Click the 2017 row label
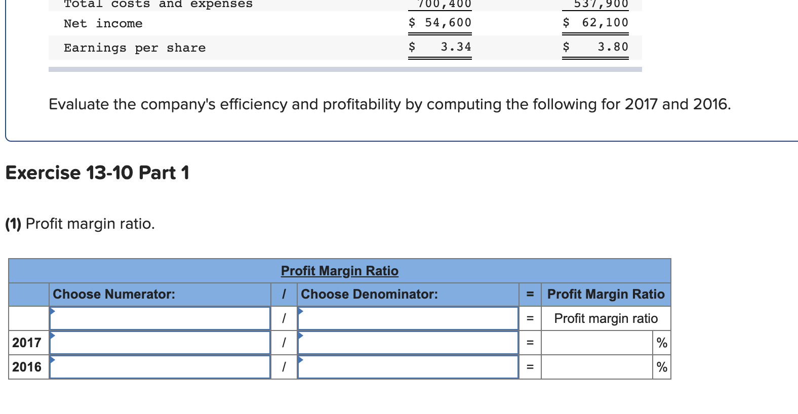Viewport: 798px width, 414px height. tap(27, 343)
